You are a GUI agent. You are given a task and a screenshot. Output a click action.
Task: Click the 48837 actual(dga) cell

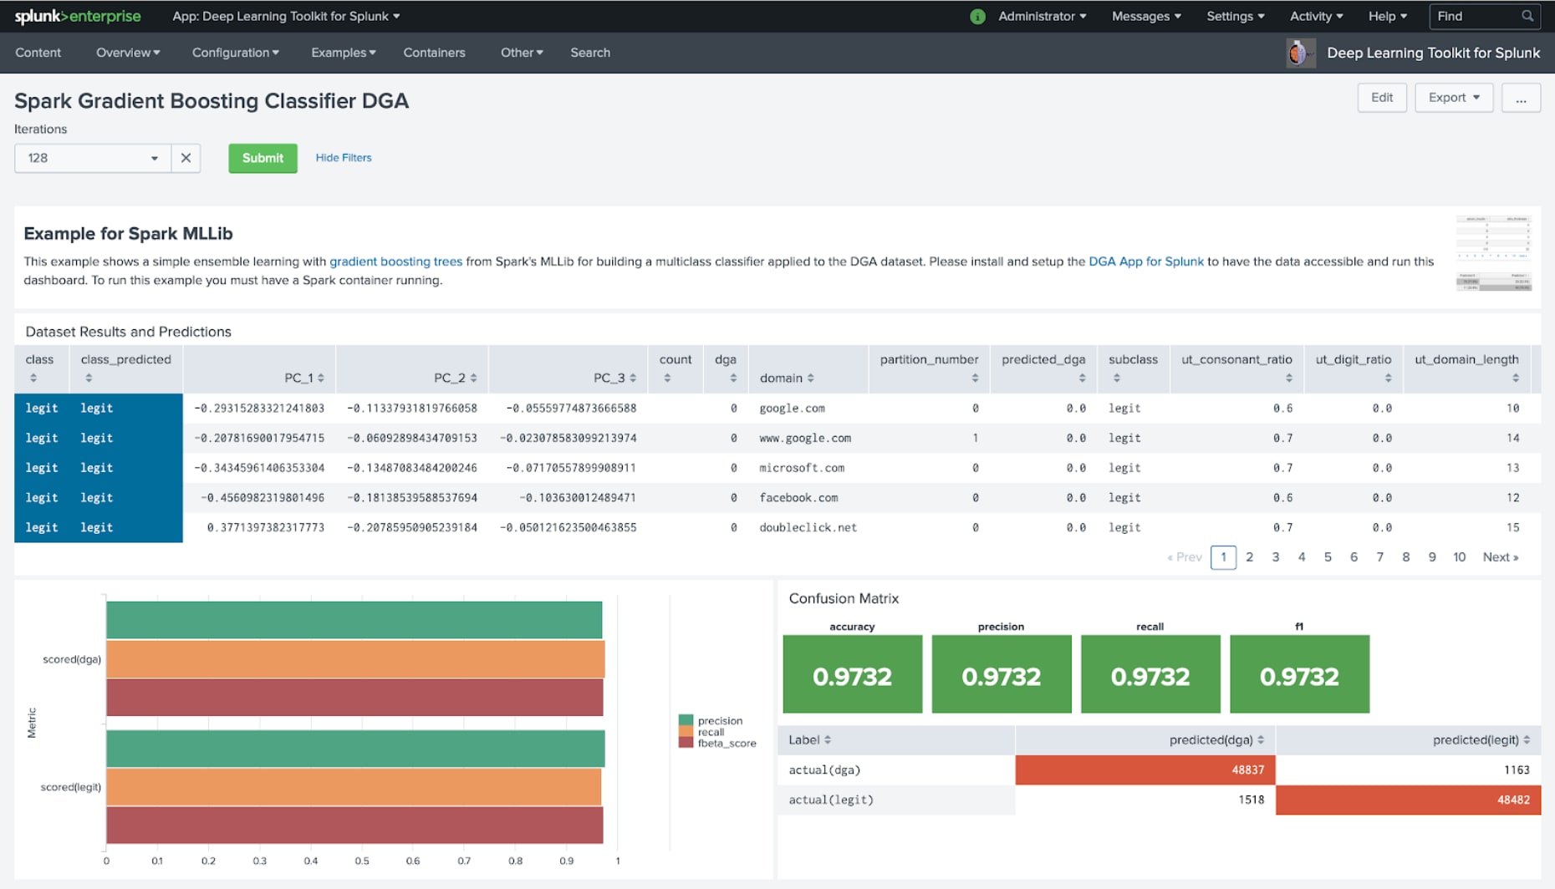(x=1145, y=770)
